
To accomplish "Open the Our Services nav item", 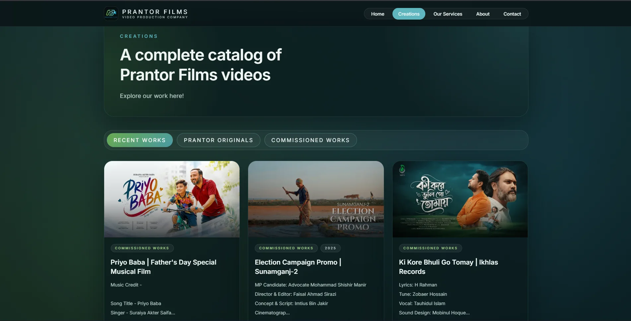I will point(448,14).
